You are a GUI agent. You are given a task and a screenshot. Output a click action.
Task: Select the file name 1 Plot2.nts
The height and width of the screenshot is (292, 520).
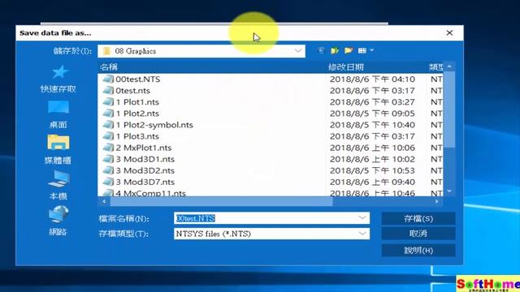[137, 114]
